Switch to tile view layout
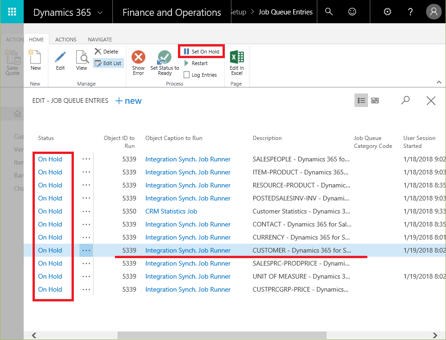The image size is (446, 340). [375, 100]
